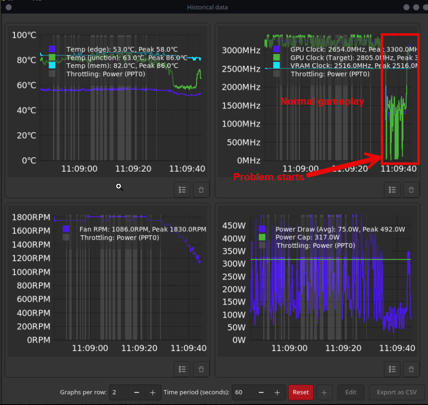Open series list for GPU clock graph
Viewport: 428px width, 405px height.
pos(392,190)
